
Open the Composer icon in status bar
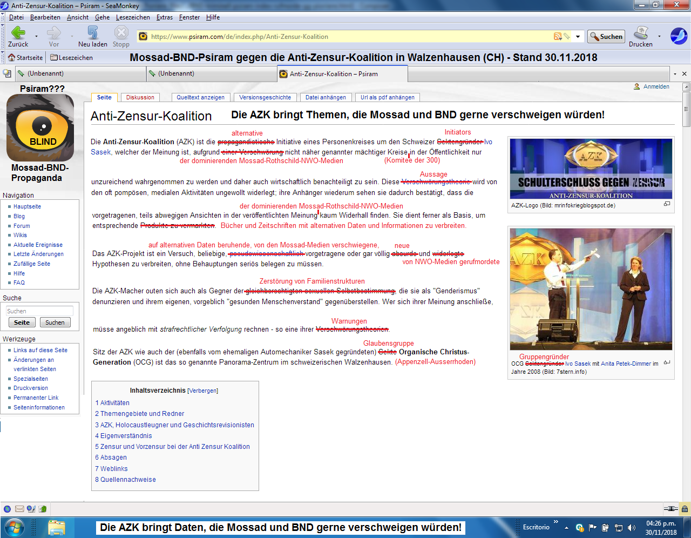pyautogui.click(x=31, y=509)
